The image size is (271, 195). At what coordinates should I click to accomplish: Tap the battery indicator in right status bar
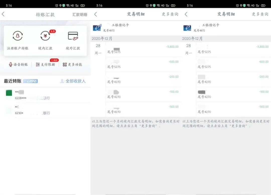263,6
